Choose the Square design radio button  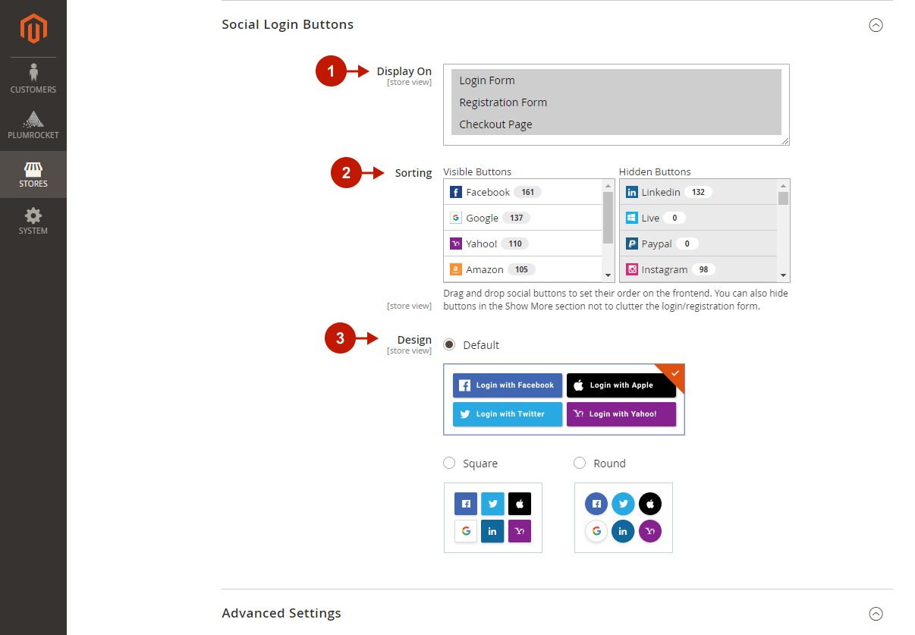(449, 463)
